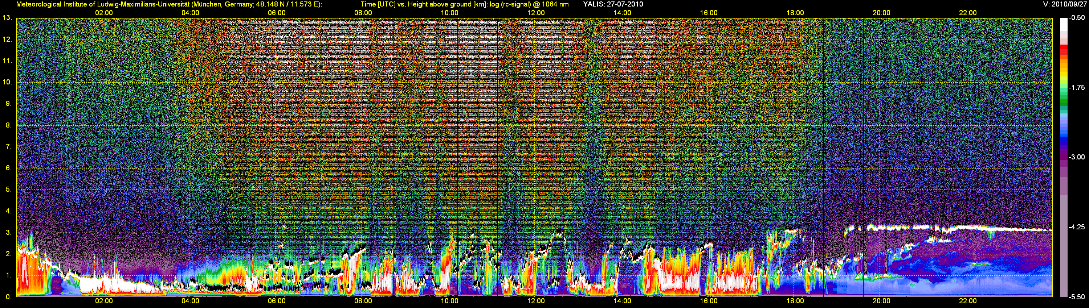Click the YALIS: 27-07-2010 date label
1089x308 pixels.
pyautogui.click(x=613, y=4)
